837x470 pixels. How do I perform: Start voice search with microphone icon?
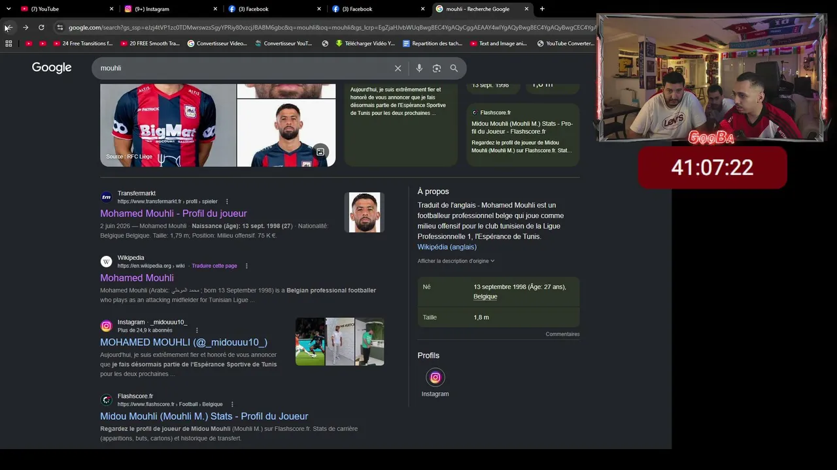tap(419, 68)
